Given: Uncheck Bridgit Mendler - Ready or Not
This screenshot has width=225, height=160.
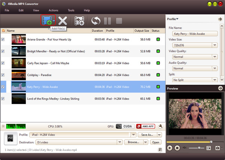Looking at the screenshot, I should (x=3, y=51).
